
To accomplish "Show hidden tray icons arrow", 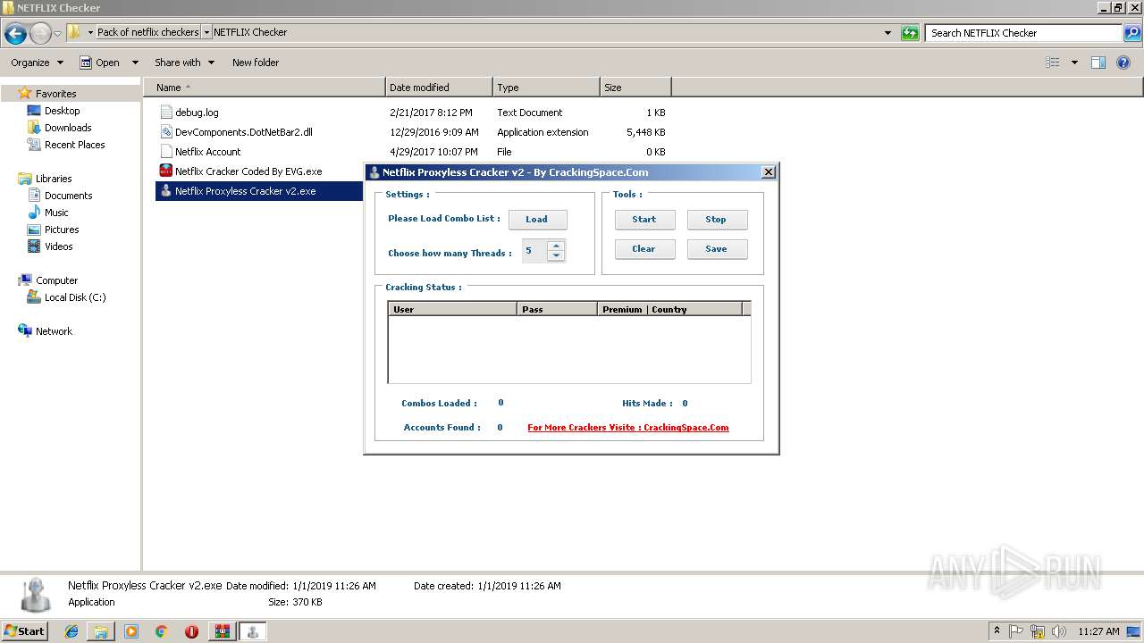I will point(997,631).
